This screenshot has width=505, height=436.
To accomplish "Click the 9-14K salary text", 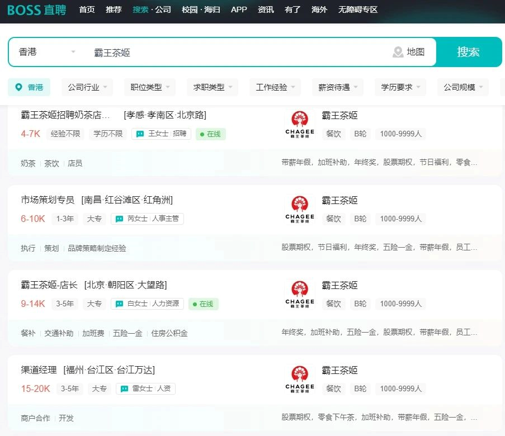I will click(33, 304).
